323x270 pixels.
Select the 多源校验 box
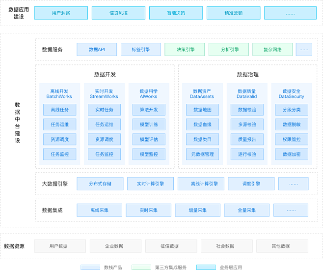247,124
